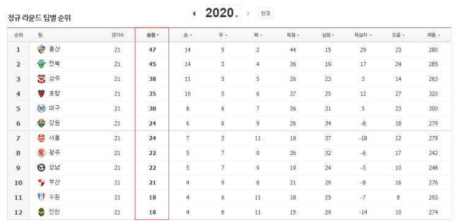Go to previous season with left arrow
Viewport: 455px width, 223px height.
pos(194,13)
